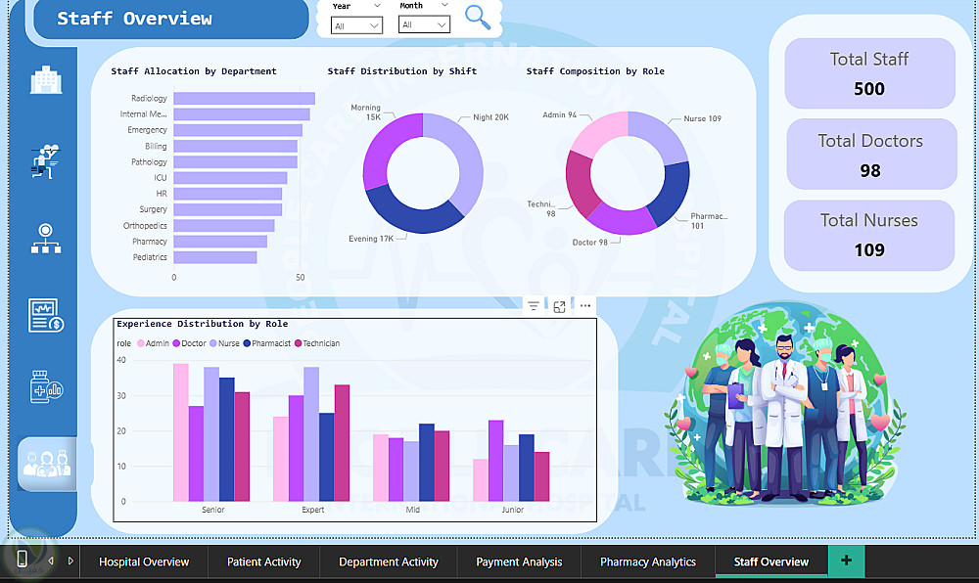Add a new page with plus button
979x583 pixels.
coord(847,561)
